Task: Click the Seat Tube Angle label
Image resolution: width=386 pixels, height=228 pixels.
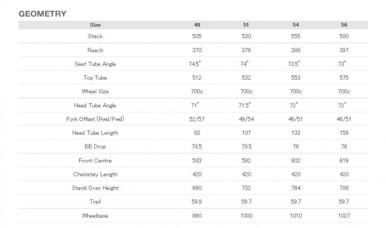Action: [x=95, y=64]
